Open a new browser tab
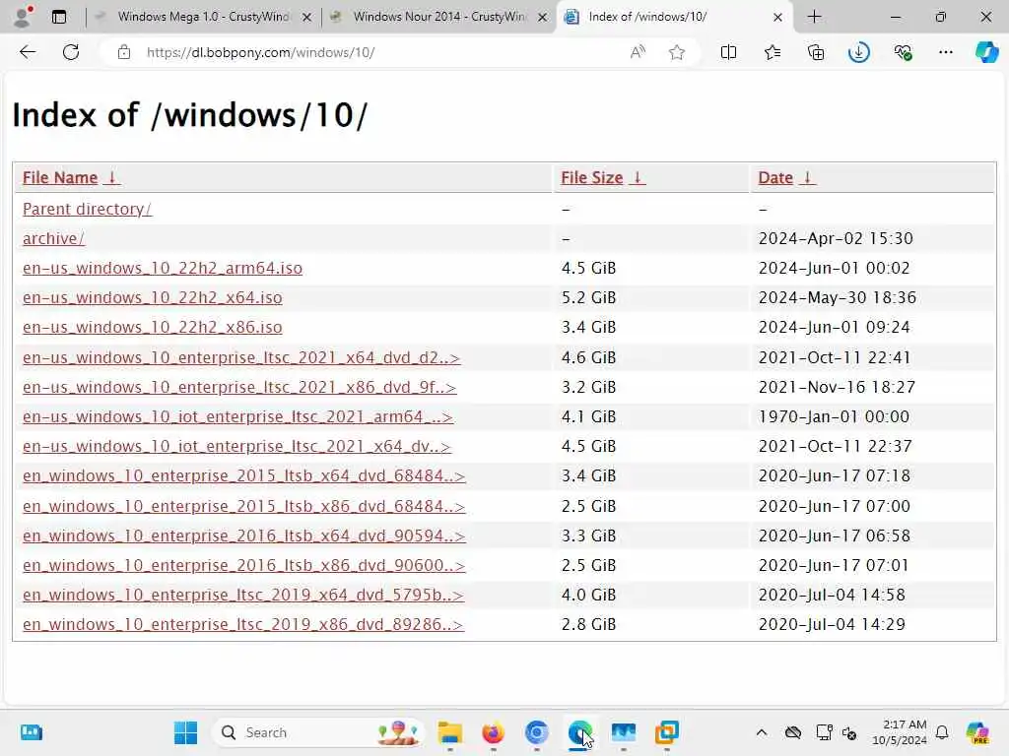 [814, 17]
